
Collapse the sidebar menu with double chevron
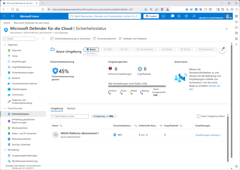pyautogui.click(x=43, y=39)
